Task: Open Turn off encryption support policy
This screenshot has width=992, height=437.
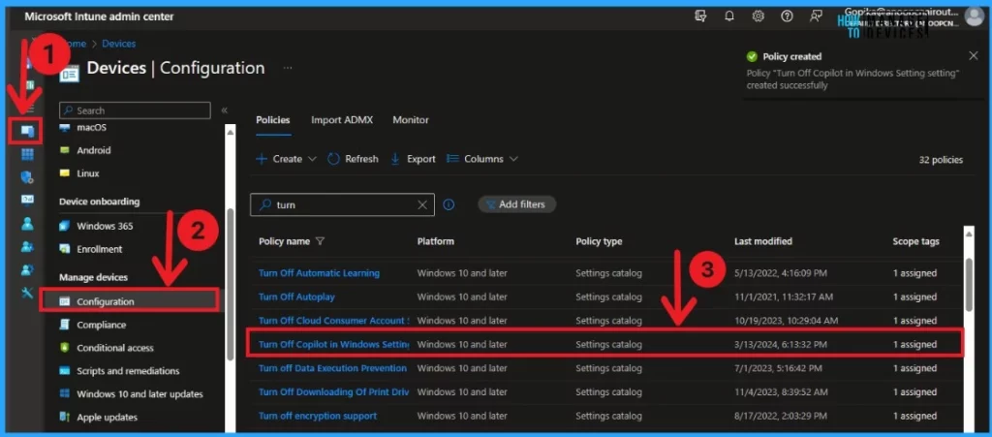Action: pos(318,416)
